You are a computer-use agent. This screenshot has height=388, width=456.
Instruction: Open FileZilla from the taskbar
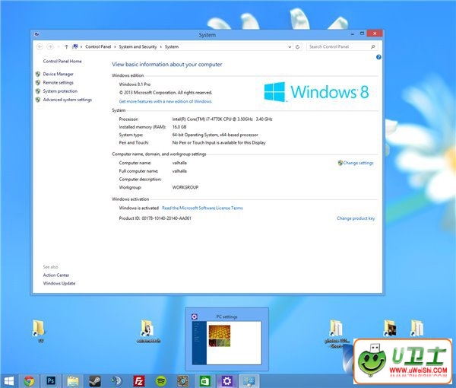coord(139,380)
